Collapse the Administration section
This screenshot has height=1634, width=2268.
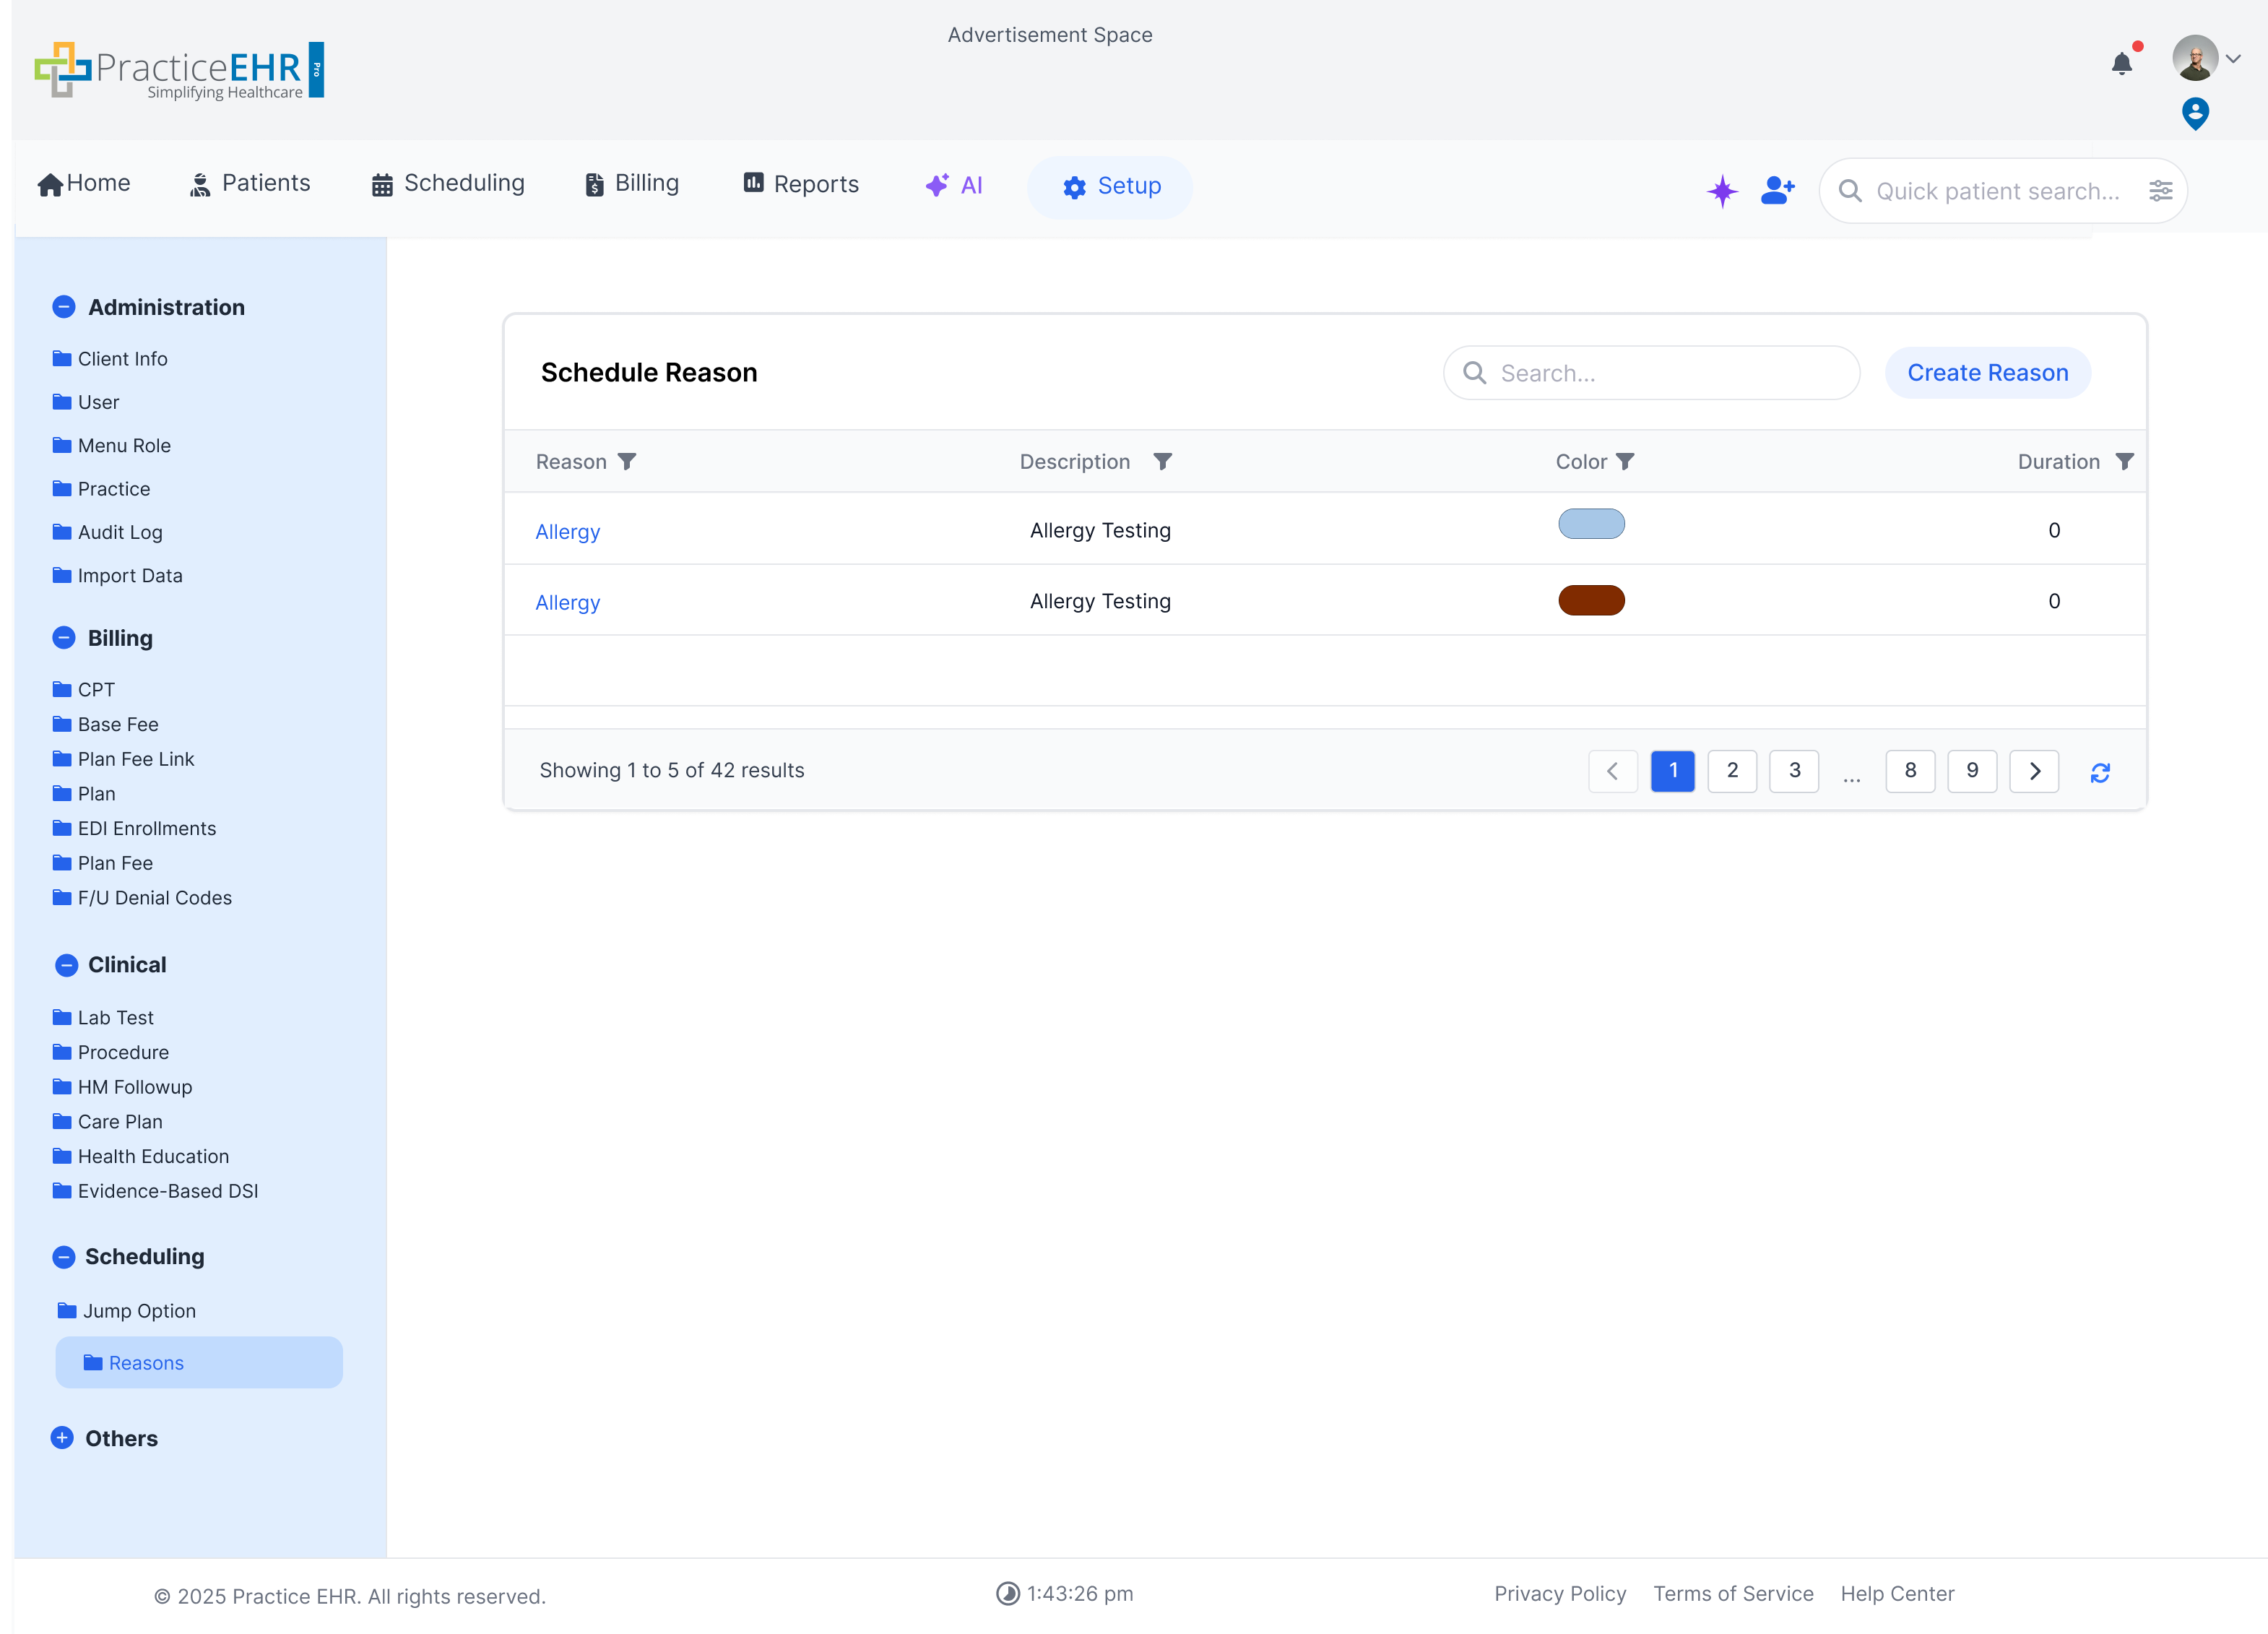(64, 307)
